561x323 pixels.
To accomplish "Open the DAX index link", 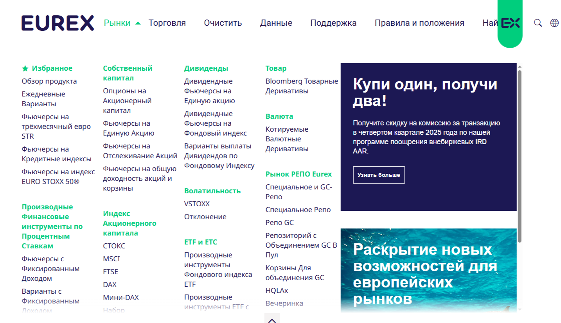I will (110, 285).
